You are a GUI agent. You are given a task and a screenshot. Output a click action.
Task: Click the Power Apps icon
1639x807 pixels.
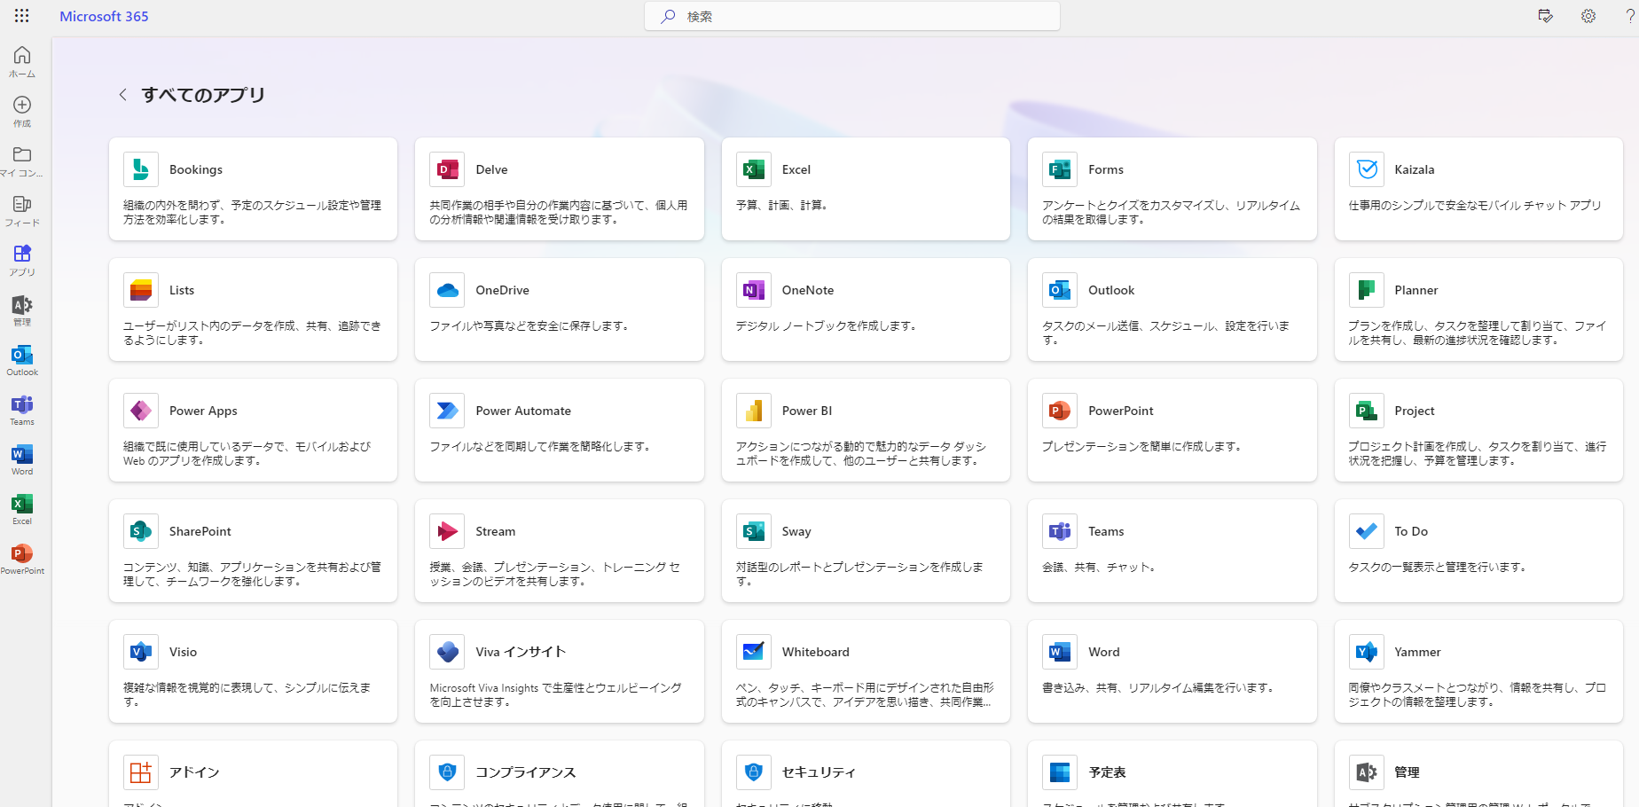click(141, 411)
